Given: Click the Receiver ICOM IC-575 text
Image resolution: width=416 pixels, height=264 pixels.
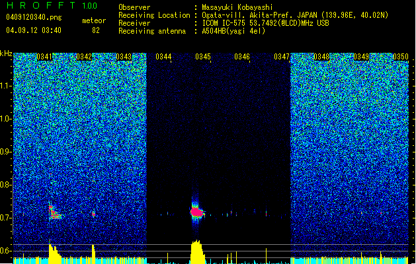Looking at the screenshot, I should point(265,23).
